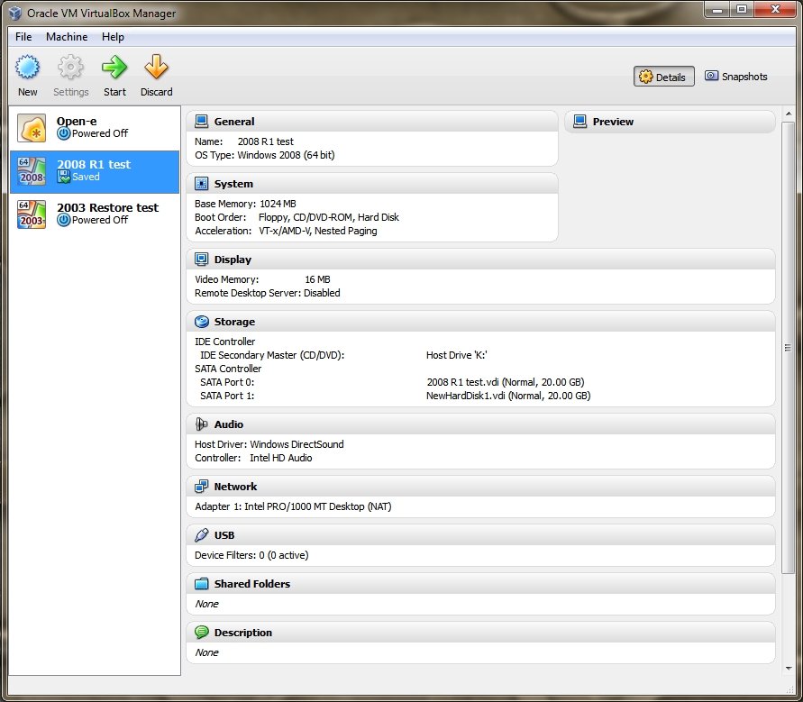Click 'Host Driver: Windows DirectSound' text
Screen dimensions: 803x702
click(x=269, y=444)
